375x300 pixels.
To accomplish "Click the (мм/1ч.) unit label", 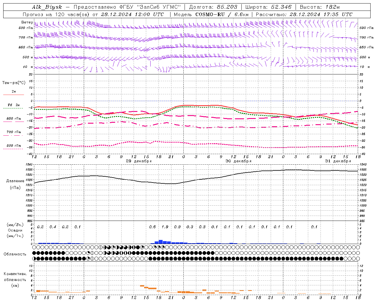I will (x=15, y=236).
